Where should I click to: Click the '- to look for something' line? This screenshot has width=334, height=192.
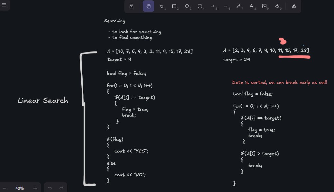point(135,32)
